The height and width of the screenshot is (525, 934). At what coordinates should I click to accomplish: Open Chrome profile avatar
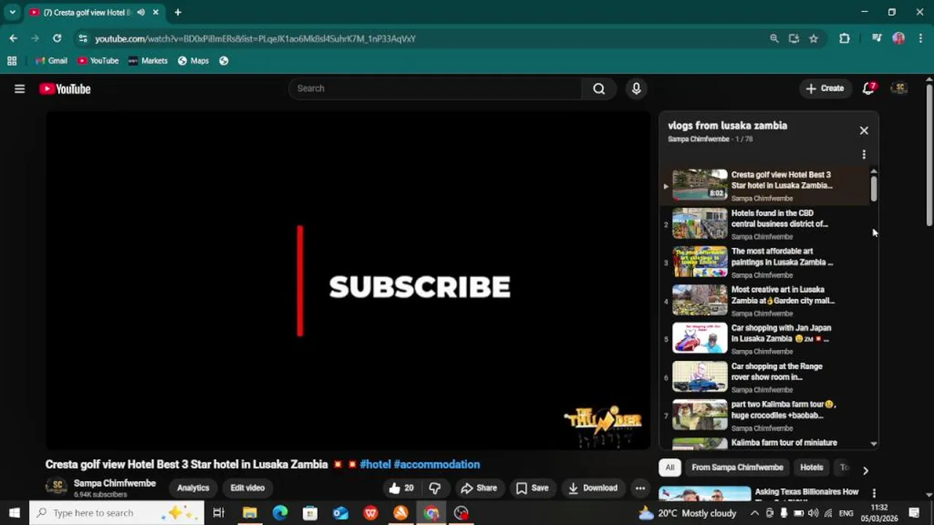point(899,39)
